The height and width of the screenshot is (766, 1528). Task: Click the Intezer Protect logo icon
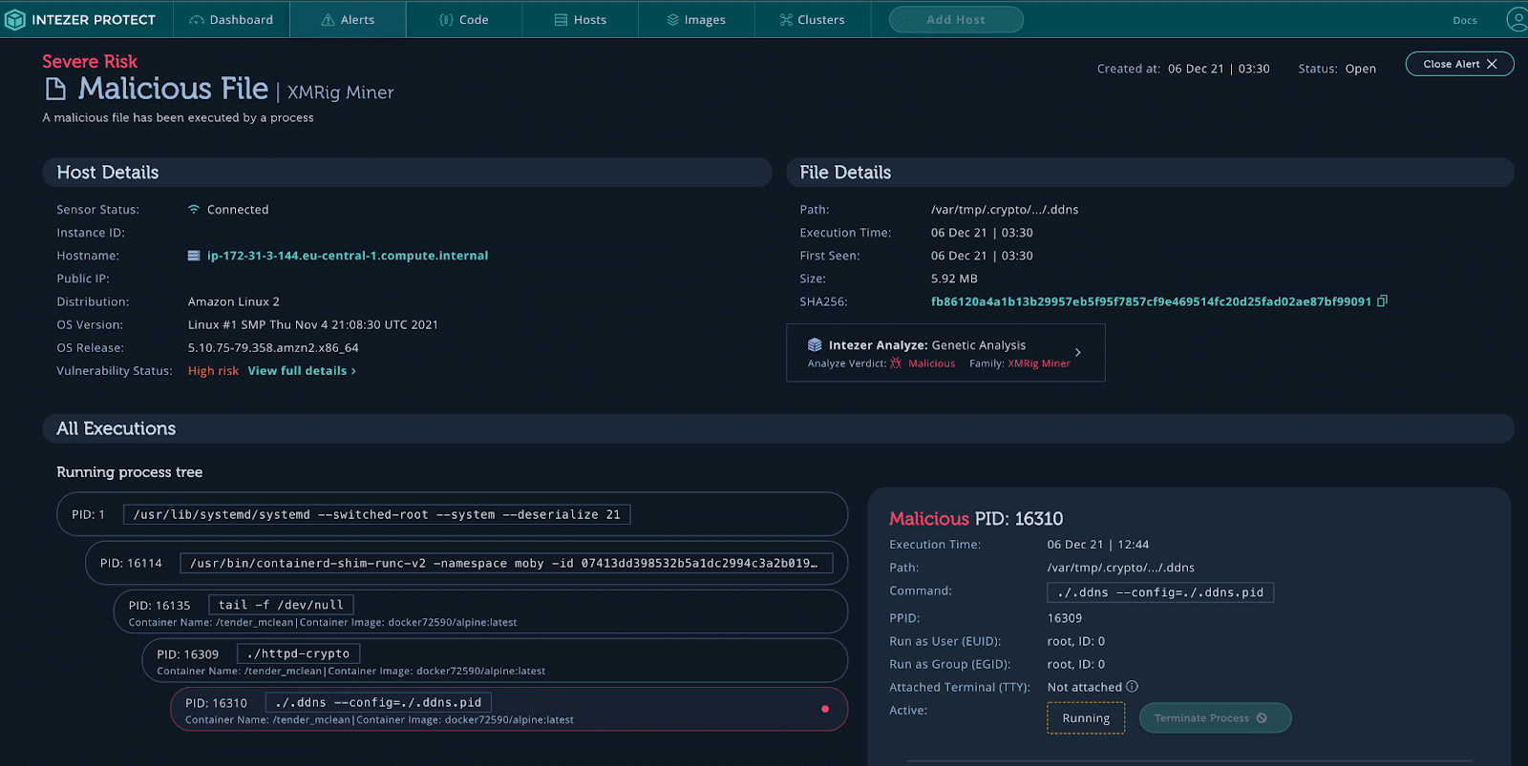click(15, 19)
